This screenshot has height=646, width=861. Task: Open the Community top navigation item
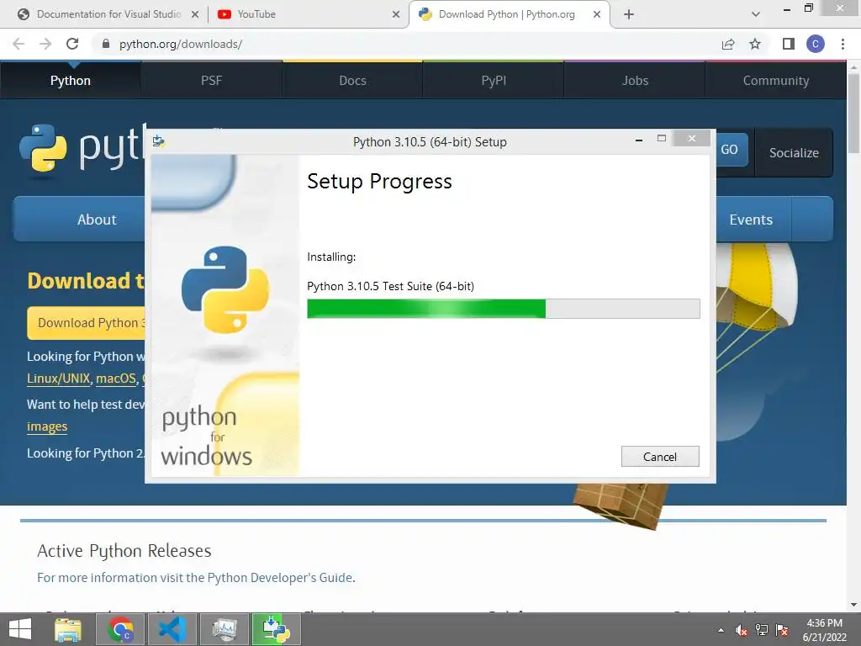click(776, 80)
